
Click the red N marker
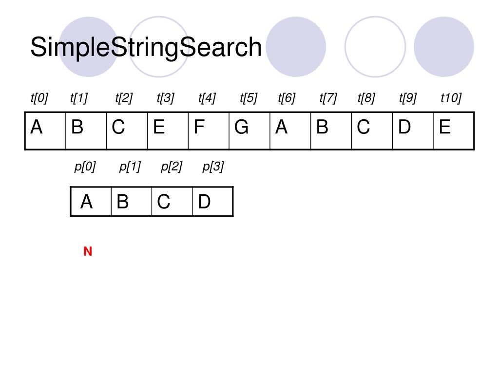tap(88, 252)
